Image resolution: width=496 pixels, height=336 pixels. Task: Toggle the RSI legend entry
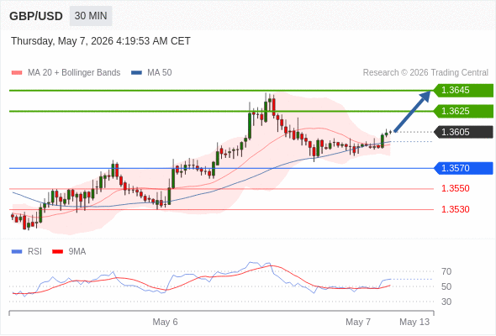pos(27,252)
